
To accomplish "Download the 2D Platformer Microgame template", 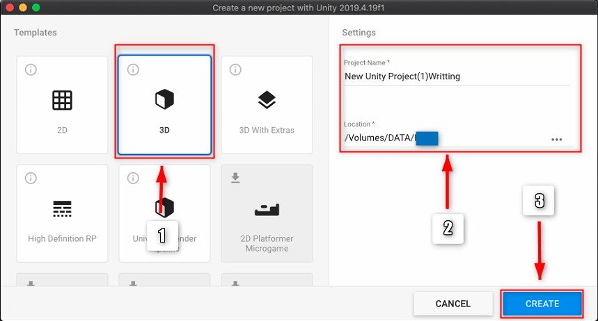I will (235, 178).
